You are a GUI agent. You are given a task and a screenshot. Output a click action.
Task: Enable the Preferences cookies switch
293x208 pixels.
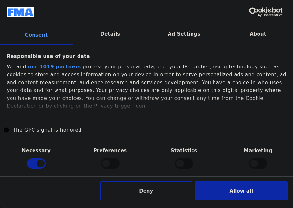pos(110,163)
